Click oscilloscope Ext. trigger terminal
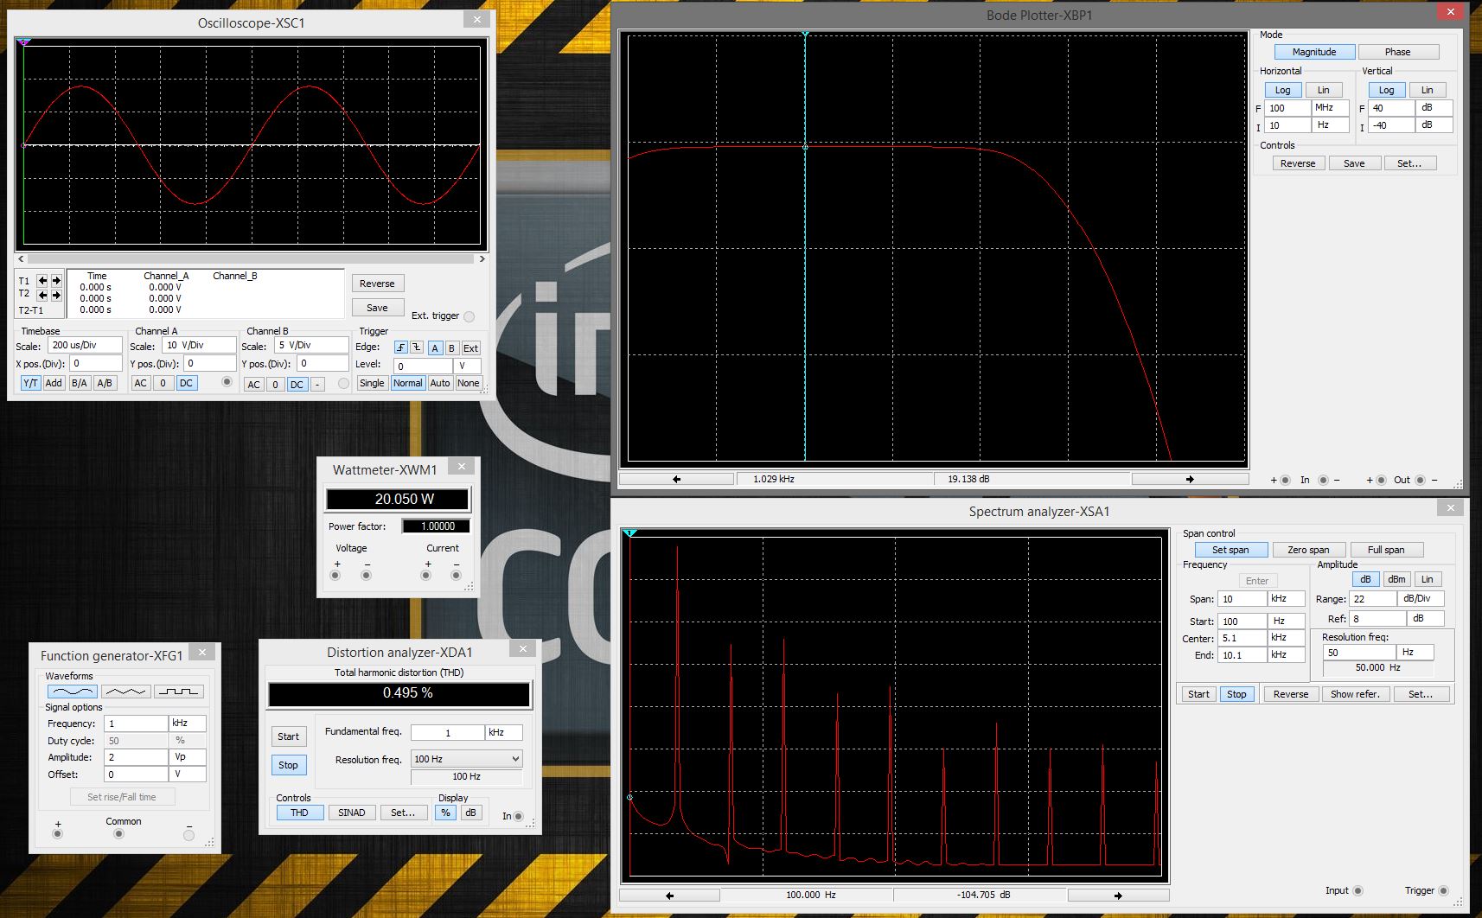Image resolution: width=1482 pixels, height=918 pixels. 469,316
